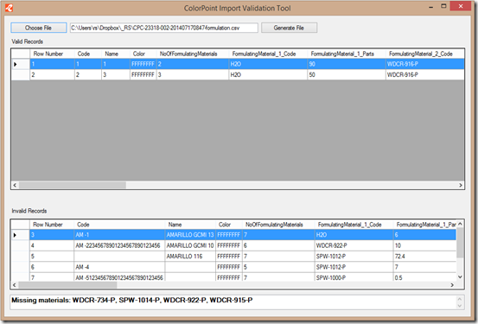The height and width of the screenshot is (324, 478).
Task: Click Code column header in Valid Records
Action: coord(88,54)
